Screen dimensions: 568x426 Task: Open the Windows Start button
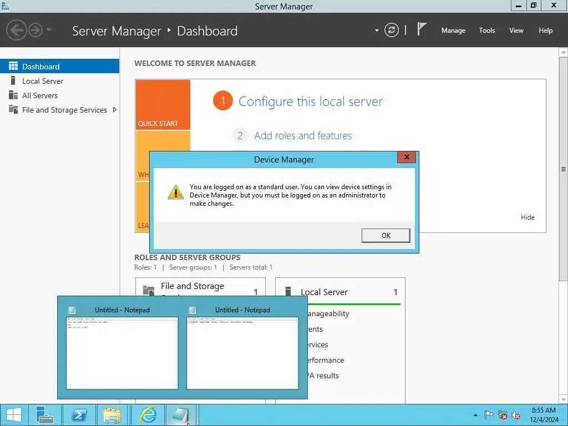pyautogui.click(x=13, y=415)
